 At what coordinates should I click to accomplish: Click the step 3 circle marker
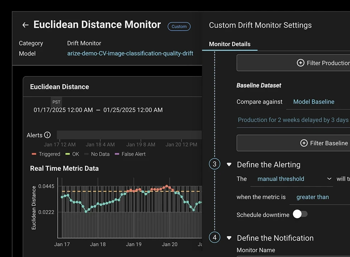click(214, 164)
